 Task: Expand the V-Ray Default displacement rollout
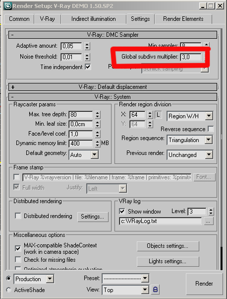point(113,87)
